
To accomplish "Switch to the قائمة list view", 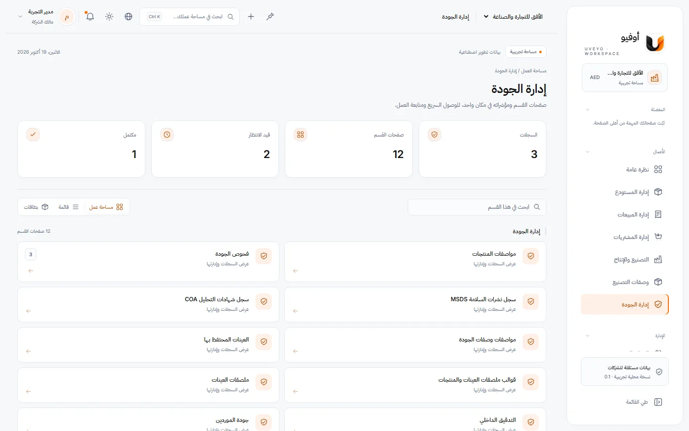I will coord(69,207).
